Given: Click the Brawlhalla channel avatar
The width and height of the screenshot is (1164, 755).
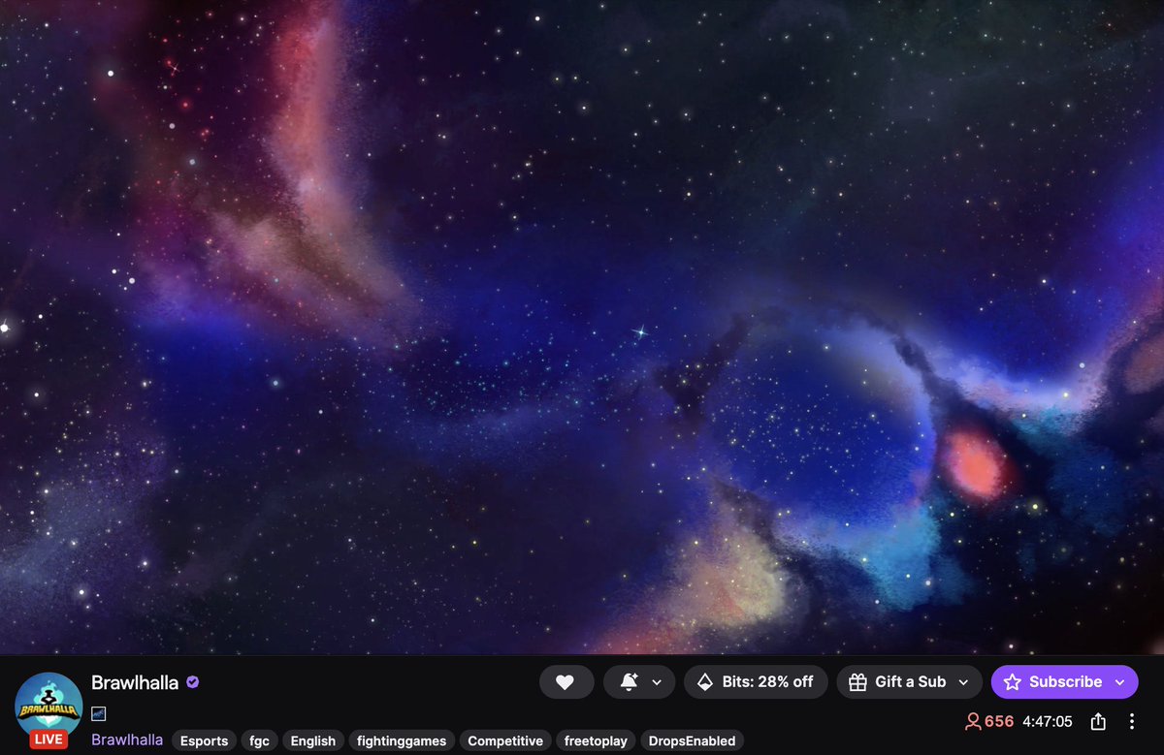Looking at the screenshot, I should pos(48,706).
